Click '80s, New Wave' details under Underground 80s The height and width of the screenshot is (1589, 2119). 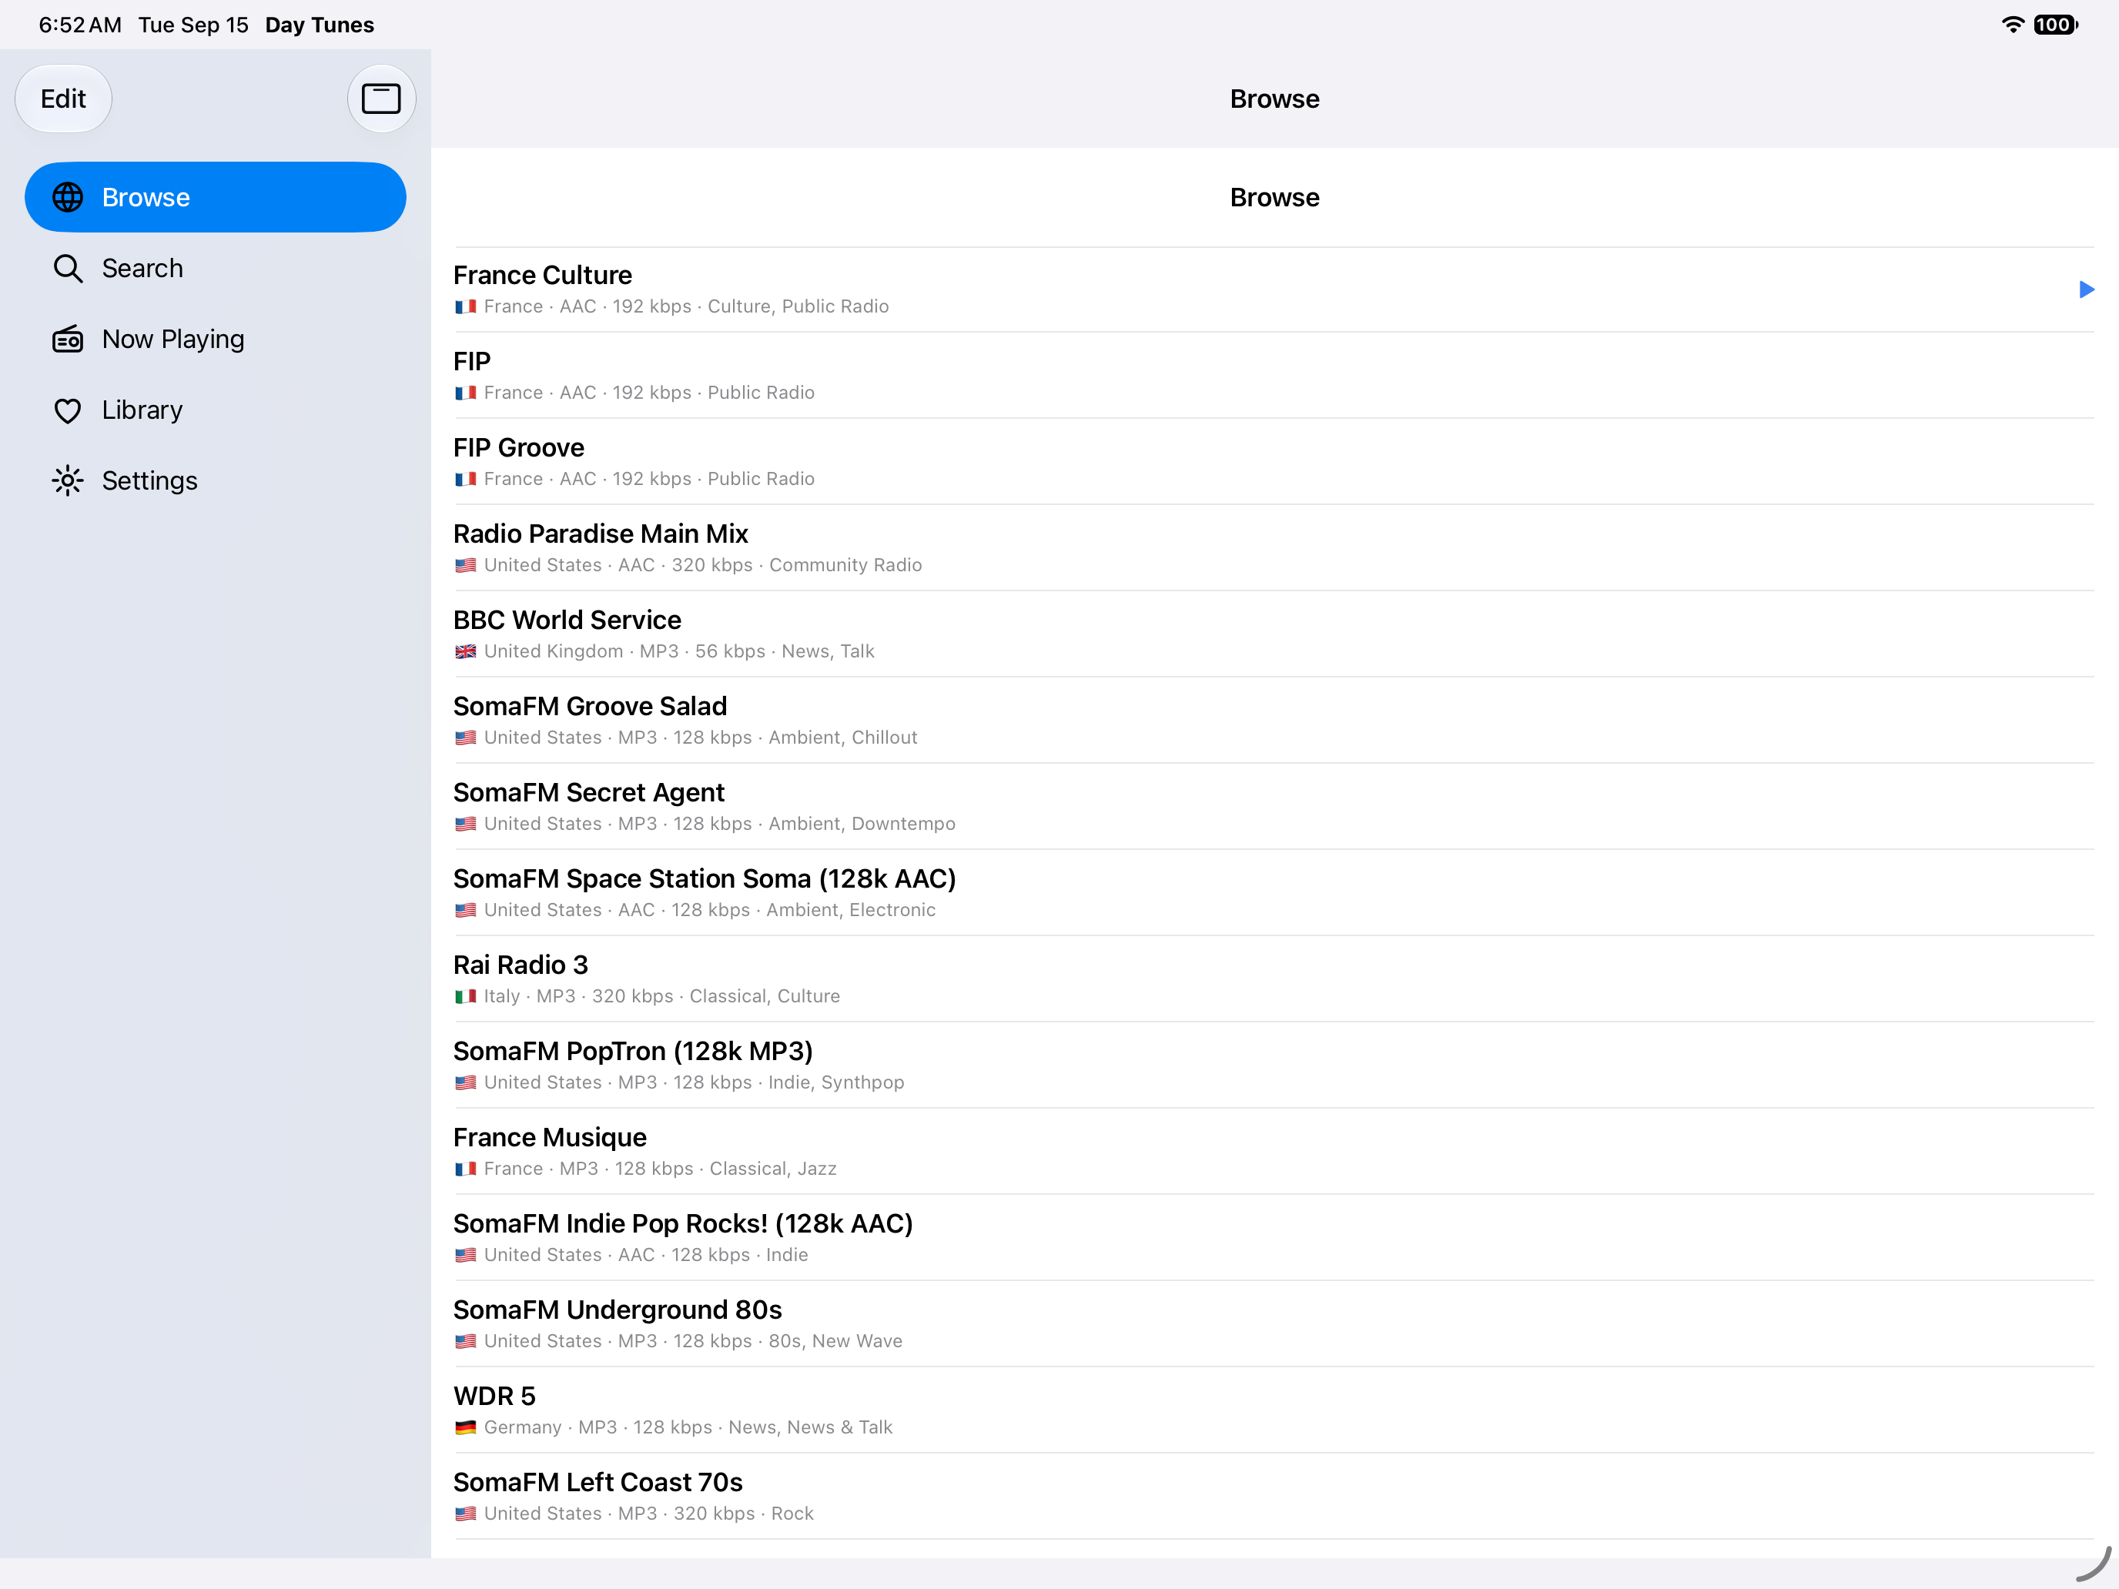[835, 1341]
